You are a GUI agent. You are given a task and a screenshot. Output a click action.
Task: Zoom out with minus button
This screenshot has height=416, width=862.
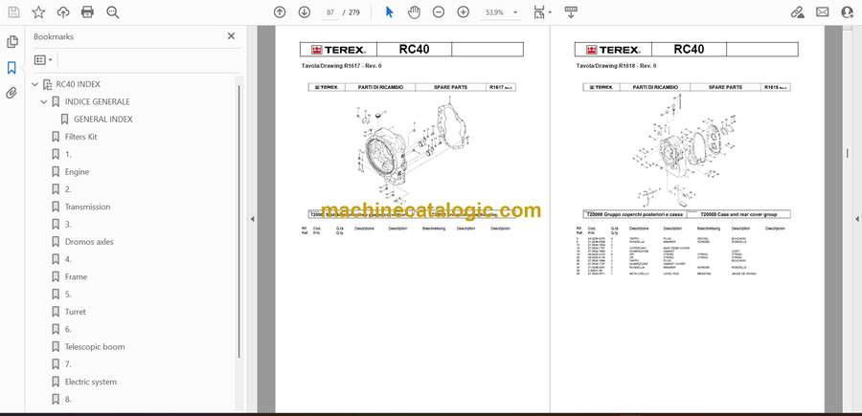click(x=438, y=12)
